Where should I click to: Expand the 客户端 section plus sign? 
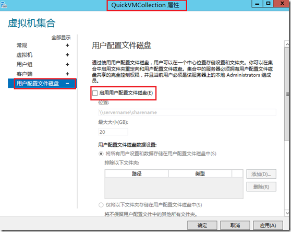point(67,74)
